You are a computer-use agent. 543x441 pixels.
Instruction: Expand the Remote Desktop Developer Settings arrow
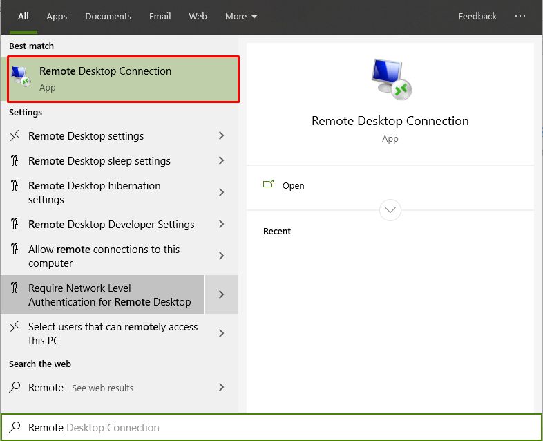(221, 224)
